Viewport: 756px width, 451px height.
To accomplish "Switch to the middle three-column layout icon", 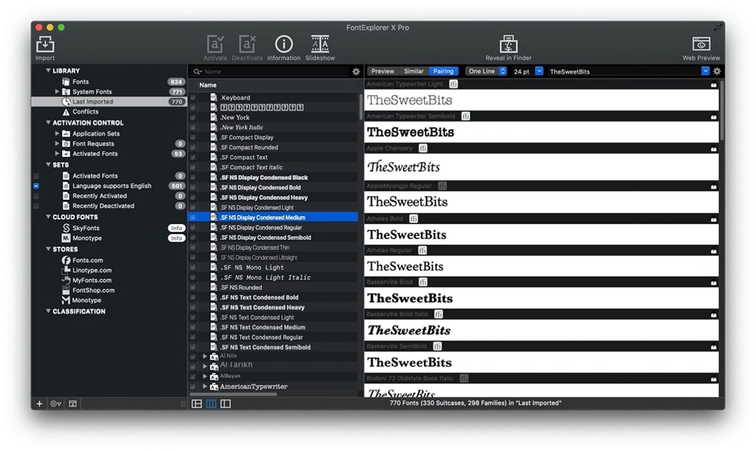I will tap(211, 404).
